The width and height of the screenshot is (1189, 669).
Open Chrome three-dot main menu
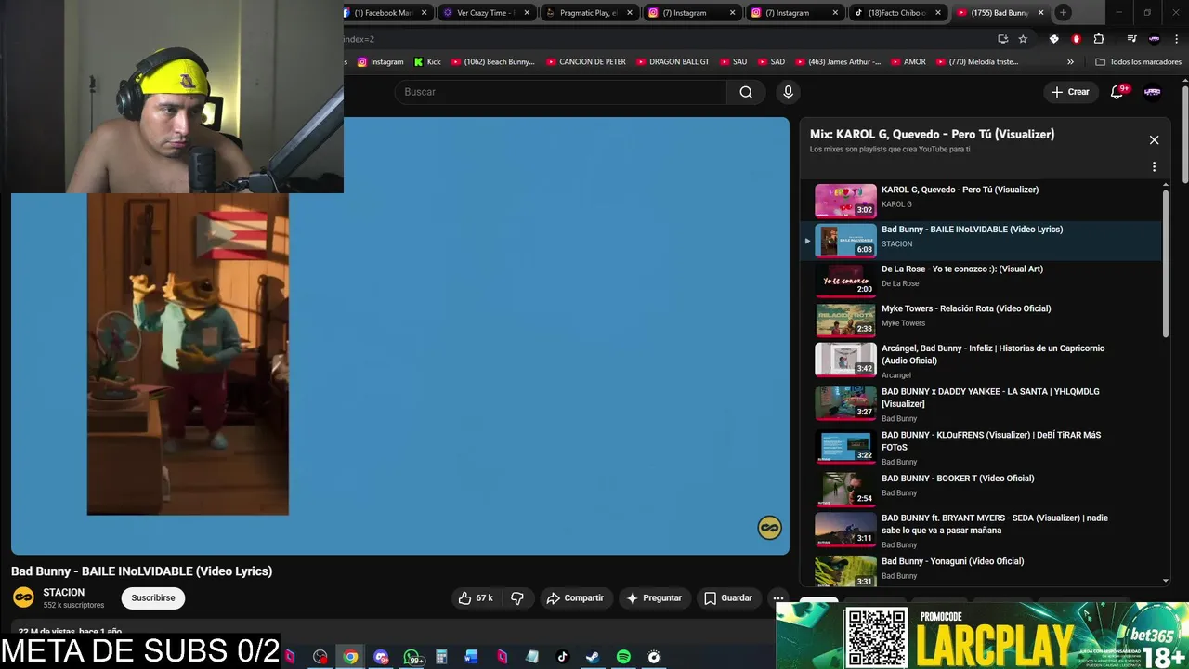pos(1177,39)
